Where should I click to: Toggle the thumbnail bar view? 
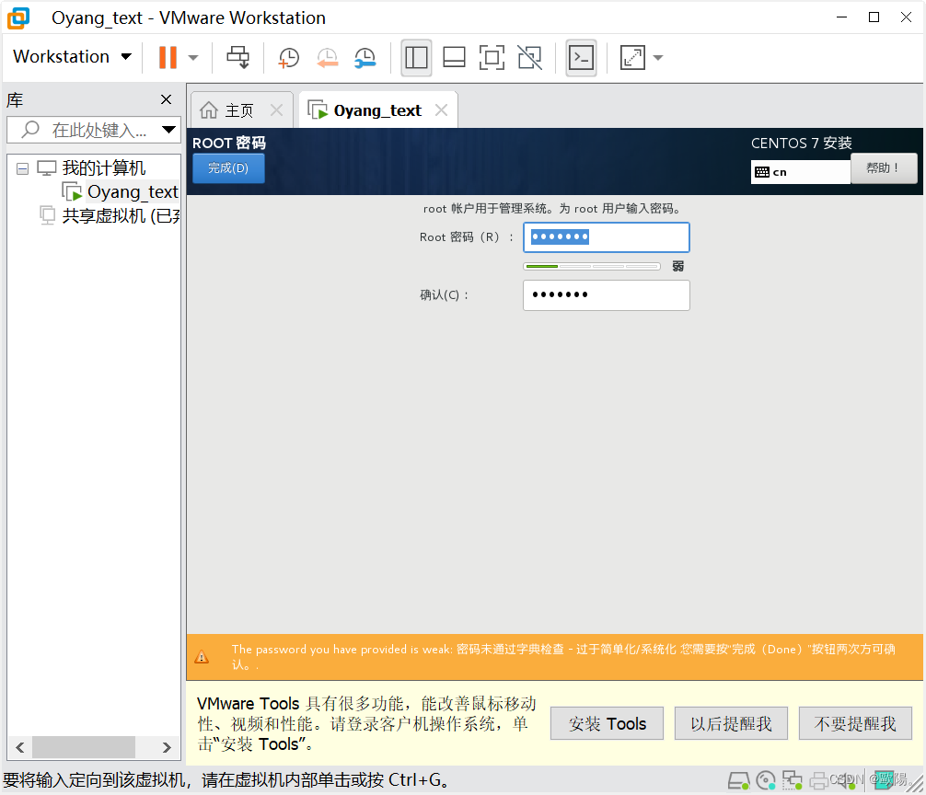[454, 58]
